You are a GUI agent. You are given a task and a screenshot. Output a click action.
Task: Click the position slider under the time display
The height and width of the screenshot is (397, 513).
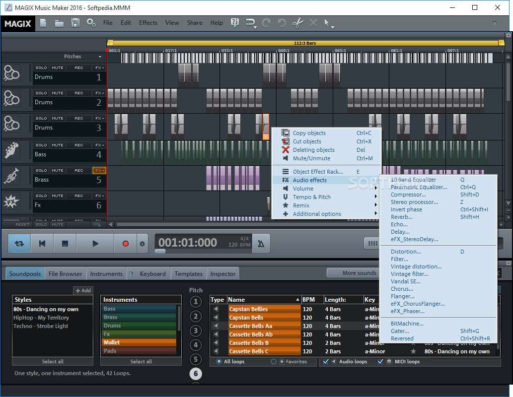(160, 251)
